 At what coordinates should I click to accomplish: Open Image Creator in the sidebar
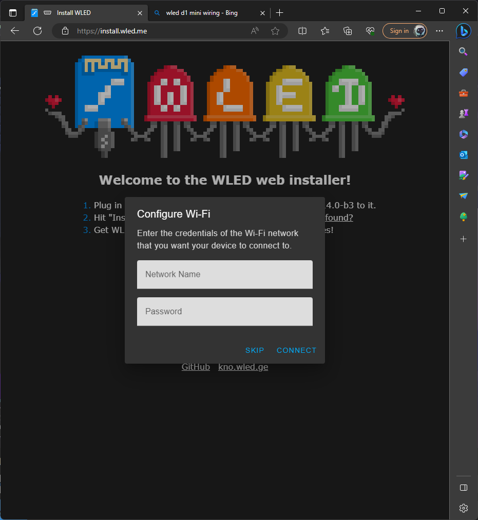coord(463,175)
